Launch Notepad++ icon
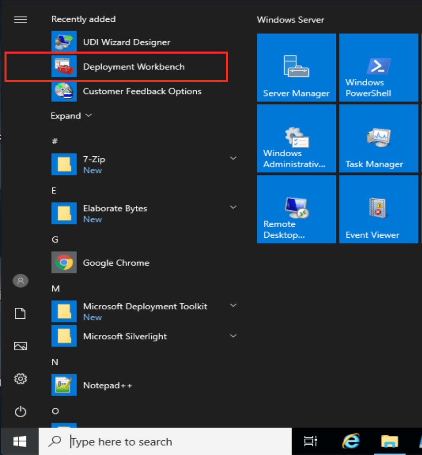The height and width of the screenshot is (455, 422). pos(64,385)
